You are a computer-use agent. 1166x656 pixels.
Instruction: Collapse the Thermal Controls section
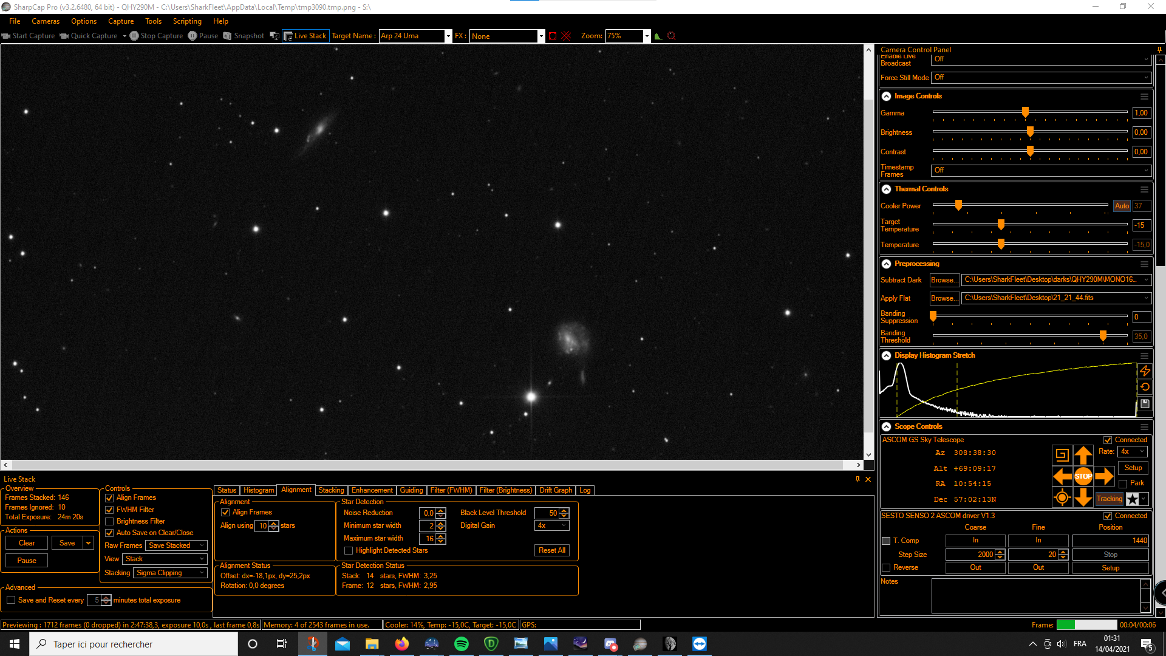coord(886,189)
